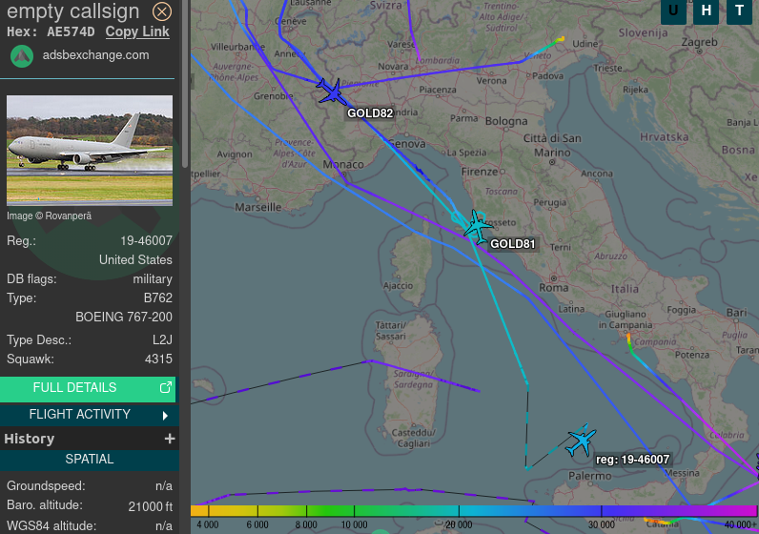Click the Hex: AE574D text

pos(51,32)
